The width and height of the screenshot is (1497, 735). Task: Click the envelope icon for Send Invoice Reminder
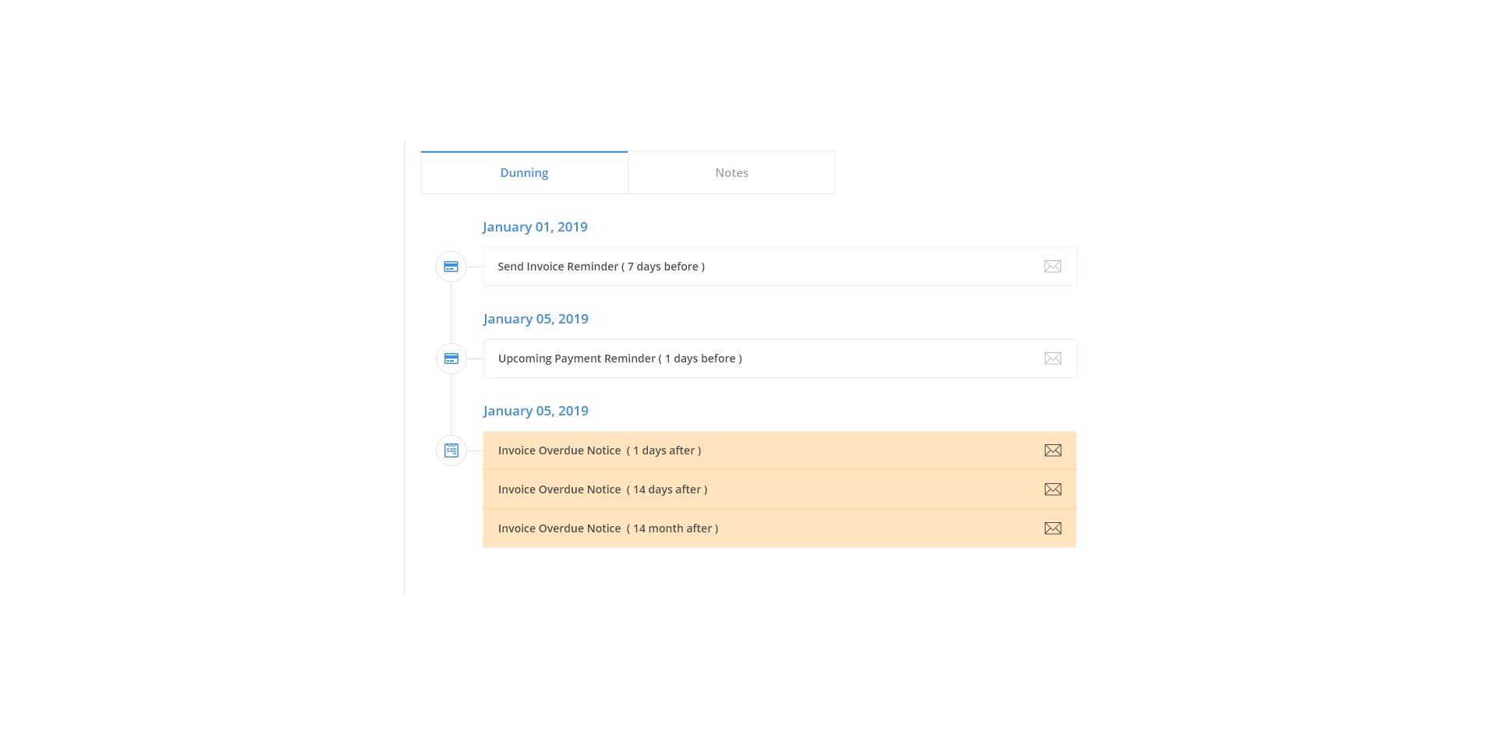click(1053, 267)
